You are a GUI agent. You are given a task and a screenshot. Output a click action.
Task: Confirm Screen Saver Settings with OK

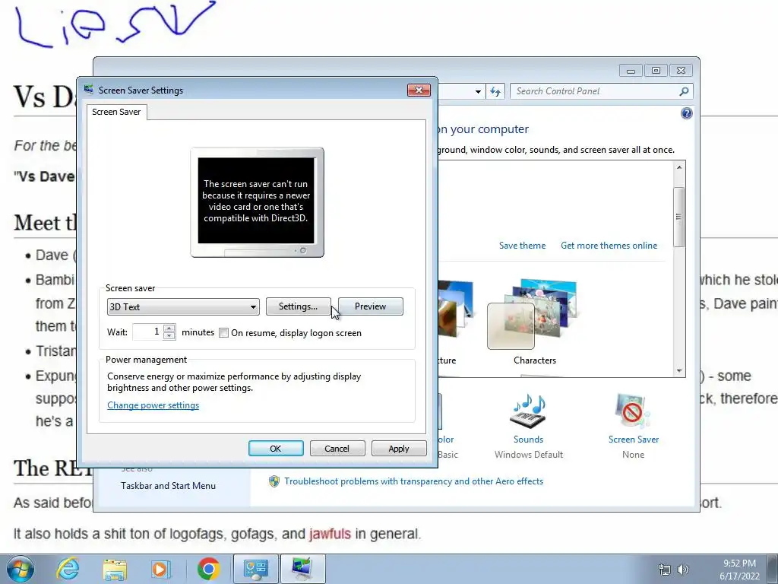276,449
